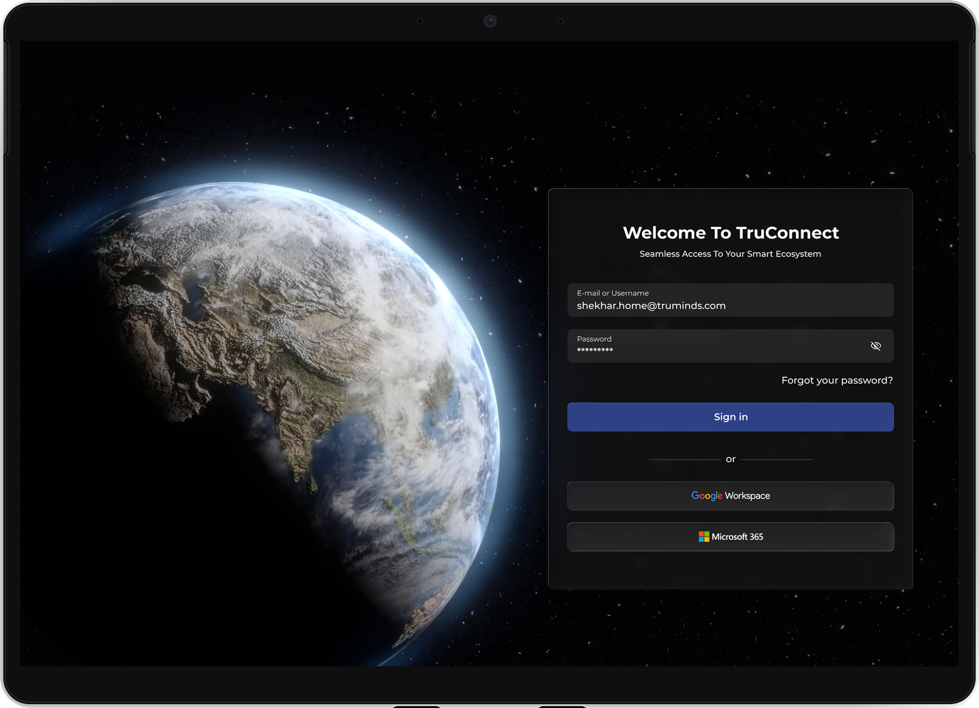
Task: Tap the sensor dot left of camera
Action: pyautogui.click(x=420, y=21)
